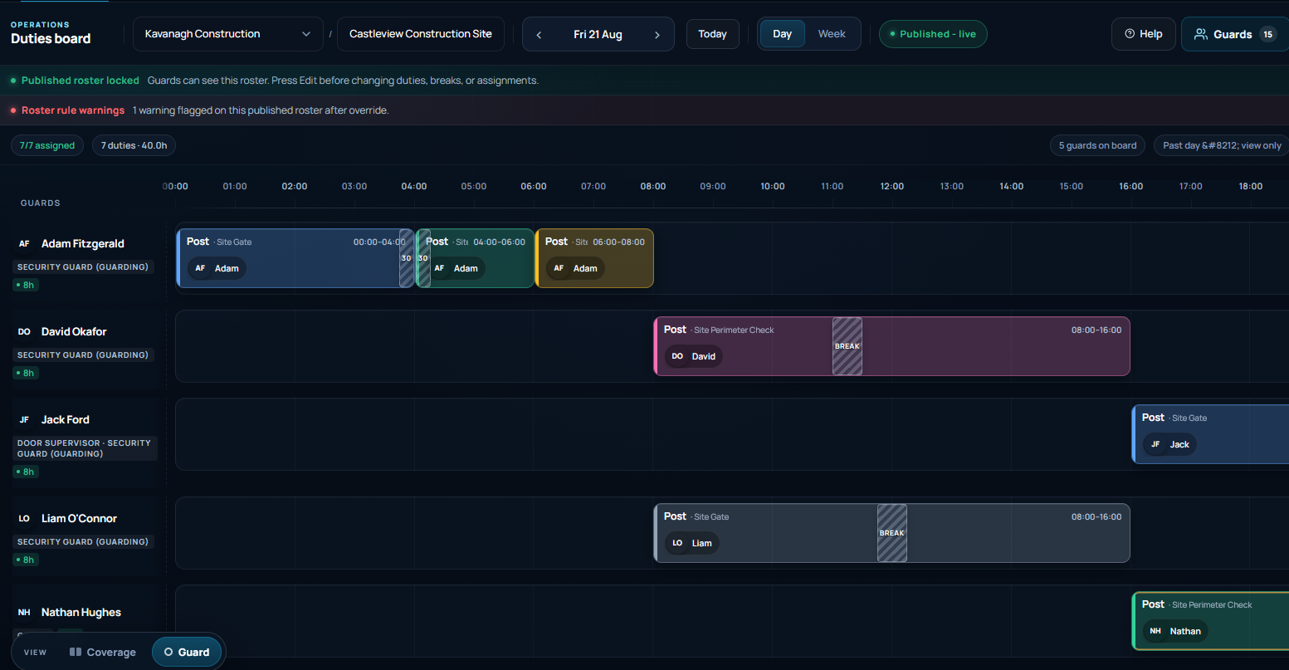The width and height of the screenshot is (1289, 670).
Task: Expand the Kavanagh Construction client dropdown
Action: [228, 34]
